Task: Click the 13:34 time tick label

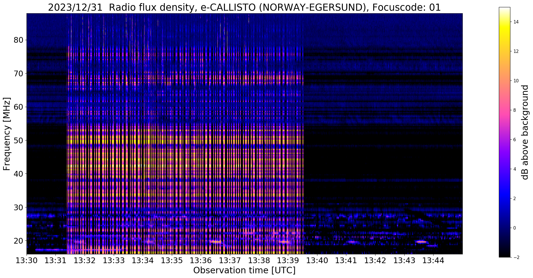Action: tap(143, 261)
